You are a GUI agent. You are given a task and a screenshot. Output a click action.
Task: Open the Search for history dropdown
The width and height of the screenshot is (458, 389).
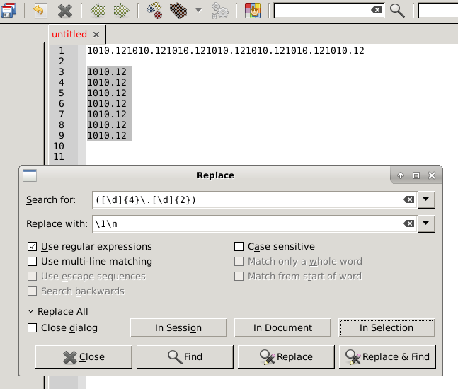point(426,199)
